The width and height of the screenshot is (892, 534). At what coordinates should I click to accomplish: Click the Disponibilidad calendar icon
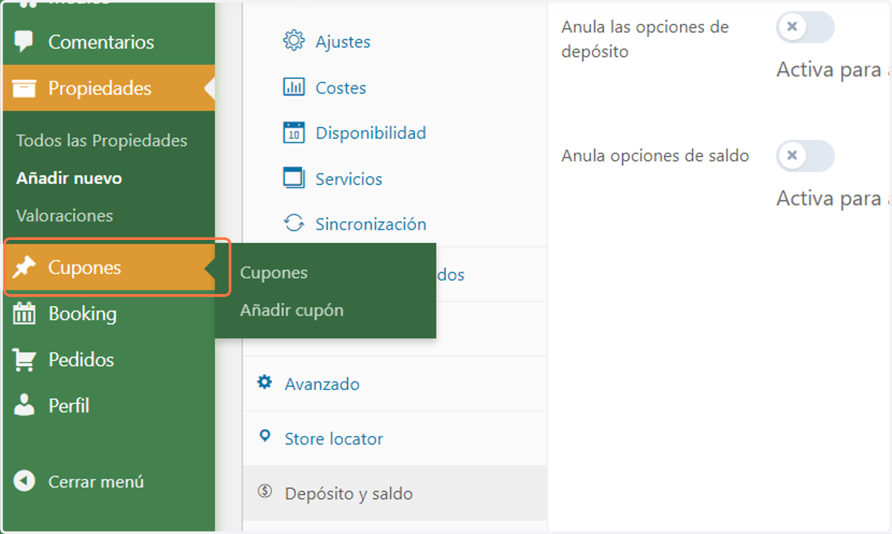294,133
